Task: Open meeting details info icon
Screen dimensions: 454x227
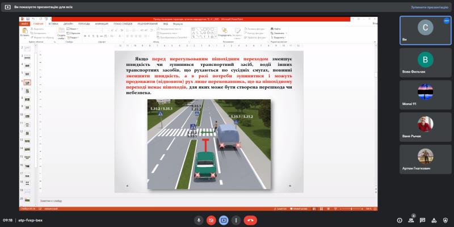Action: (x=400, y=220)
